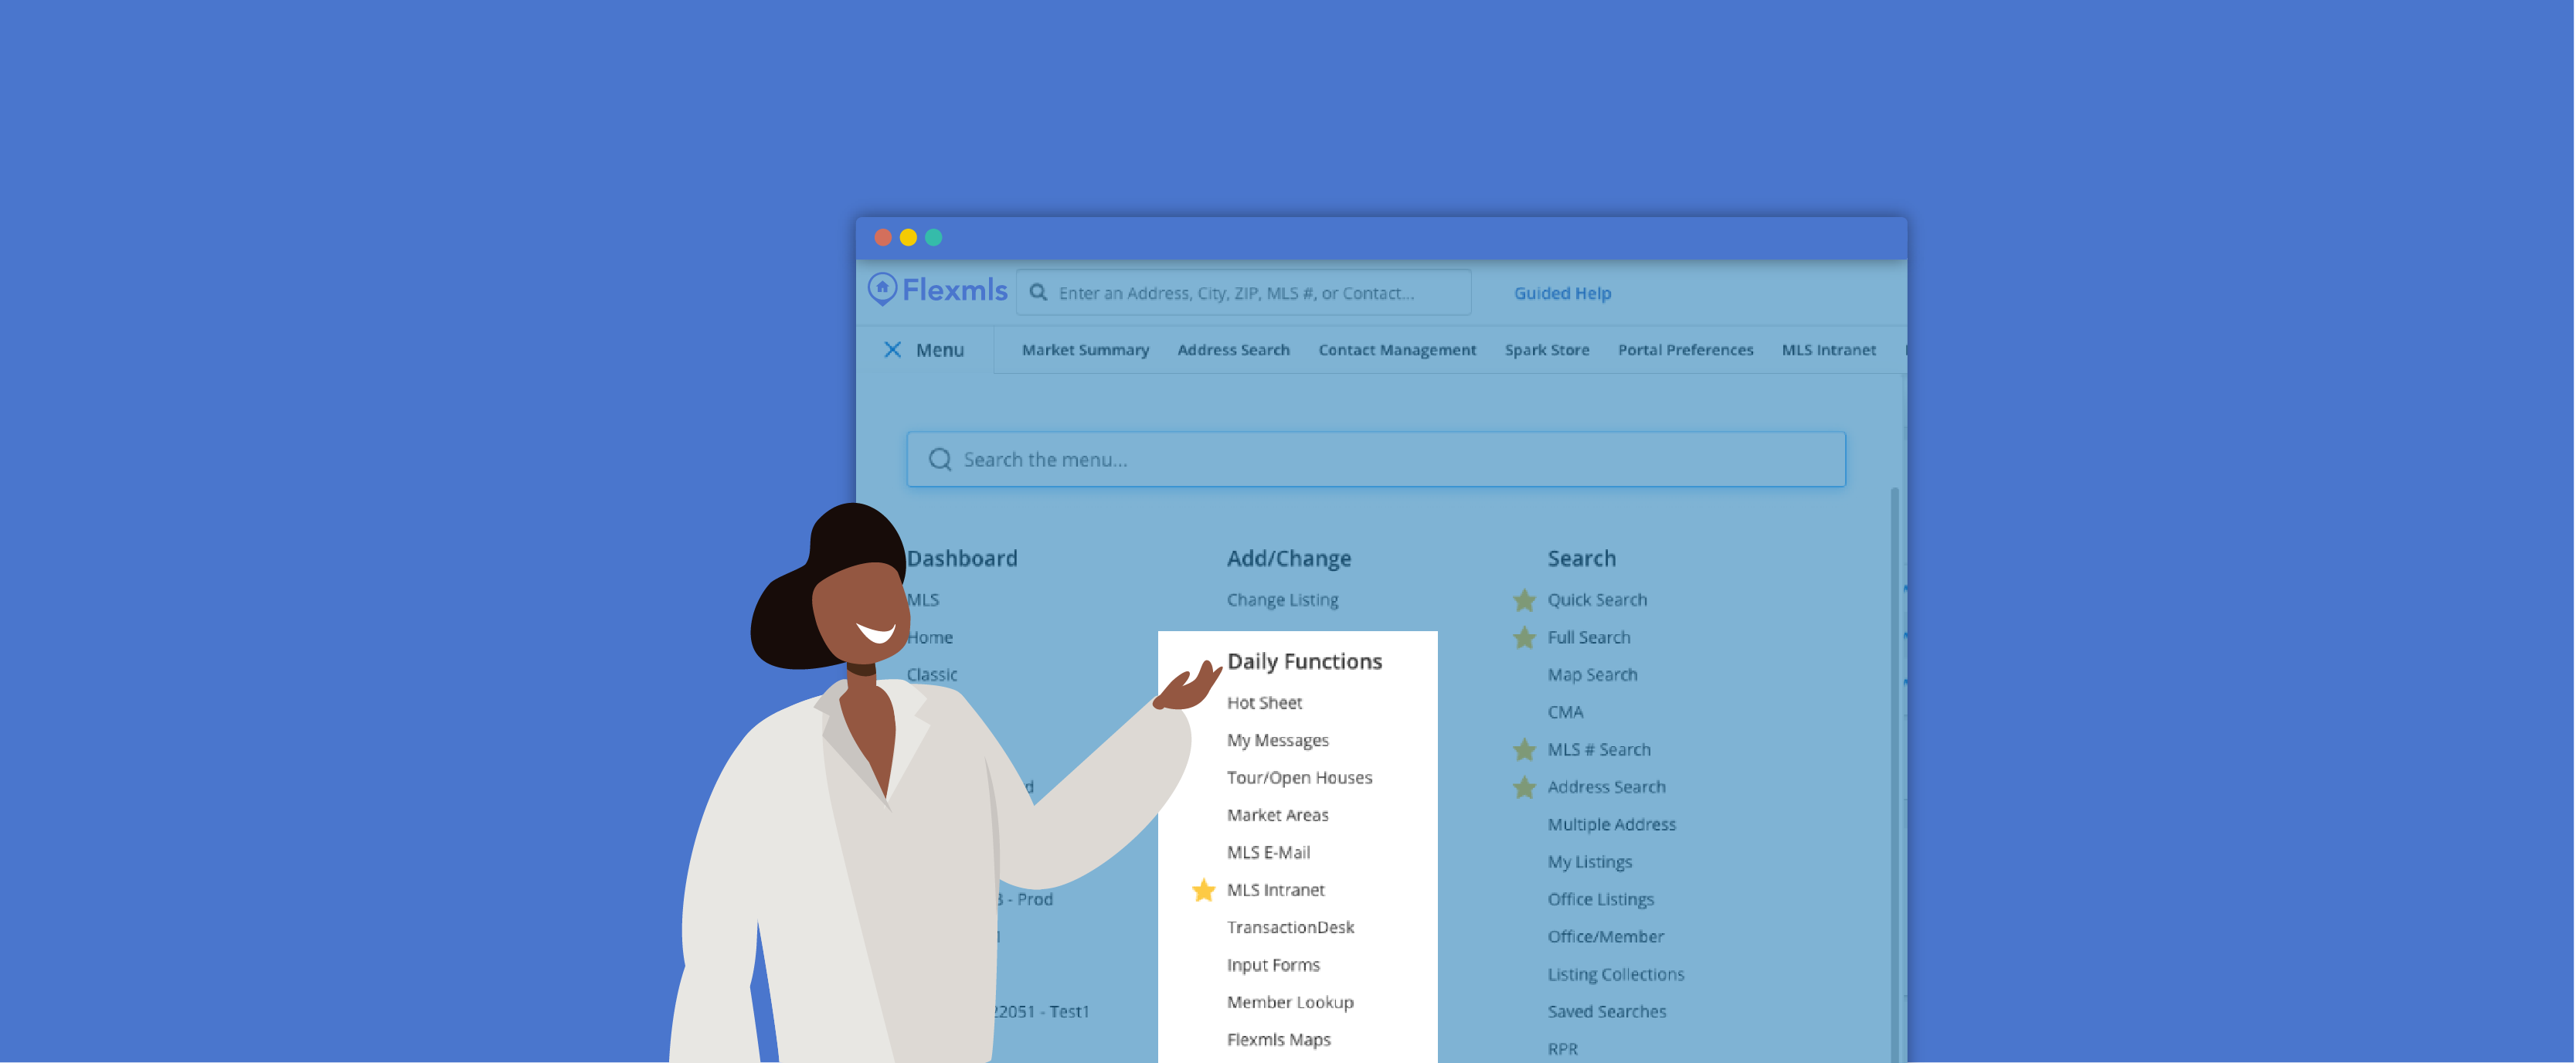Open Spark Store in the top bar
Screen dimensions: 2576x1063
1546,349
